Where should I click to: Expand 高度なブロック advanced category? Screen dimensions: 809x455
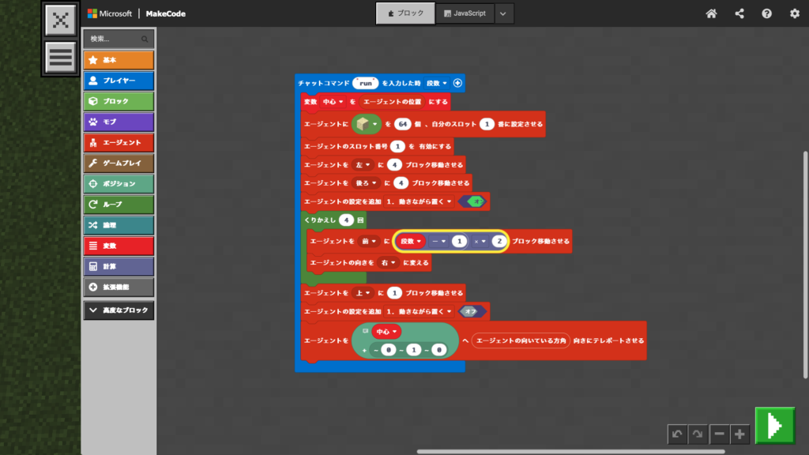[119, 310]
